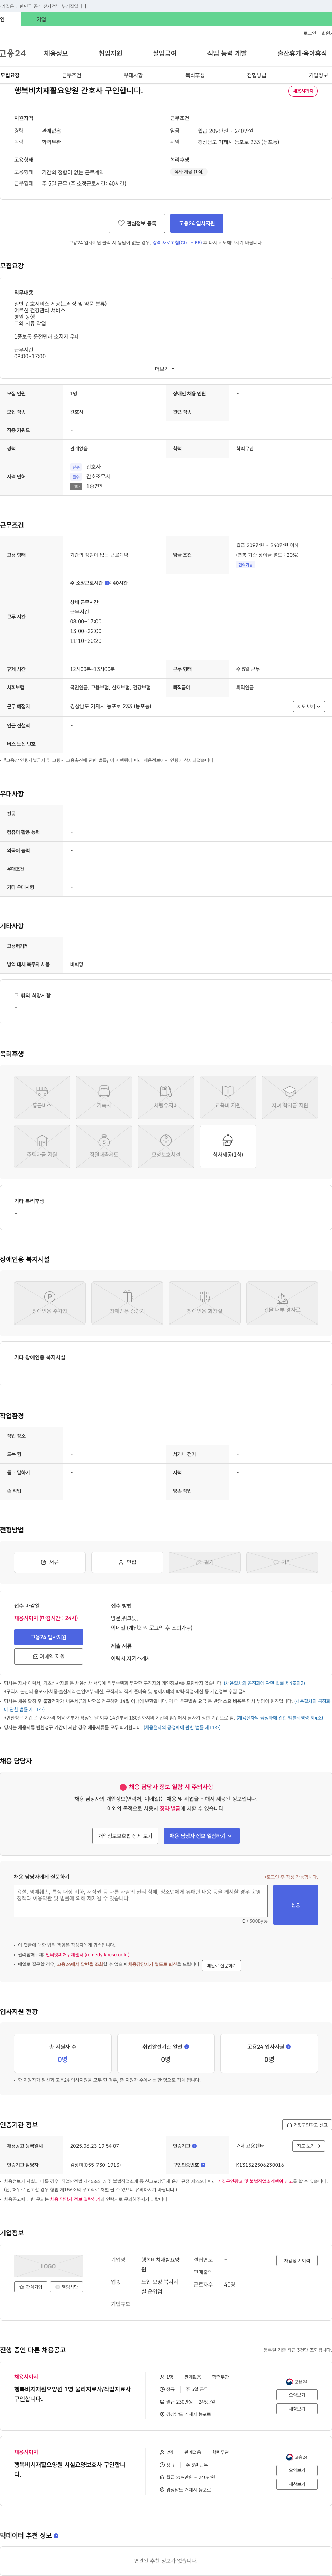Click the top 고용24 입사지원 button
The height and width of the screenshot is (2576, 332).
coord(197,223)
